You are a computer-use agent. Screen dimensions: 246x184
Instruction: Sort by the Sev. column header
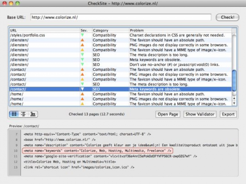tap(85, 30)
